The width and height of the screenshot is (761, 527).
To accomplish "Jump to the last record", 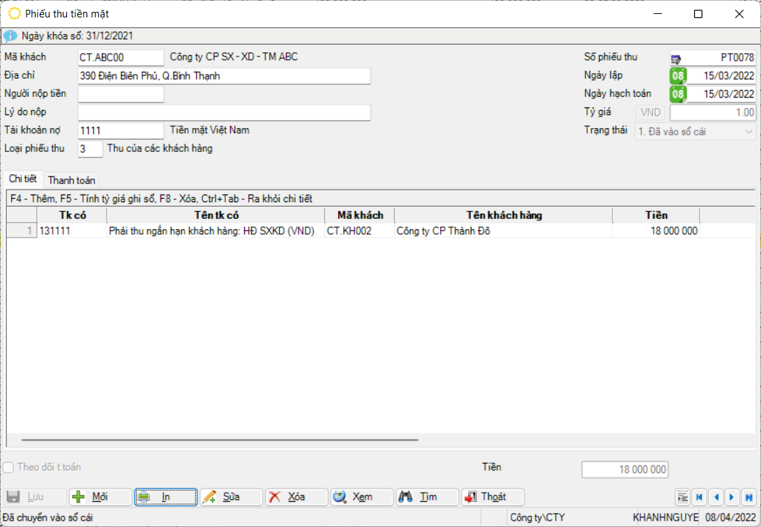I will point(748,497).
